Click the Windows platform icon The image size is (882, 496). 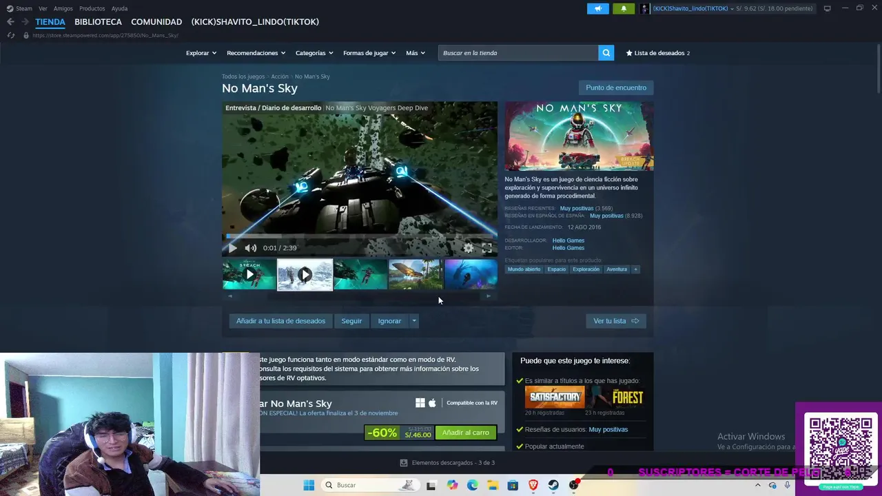point(420,403)
